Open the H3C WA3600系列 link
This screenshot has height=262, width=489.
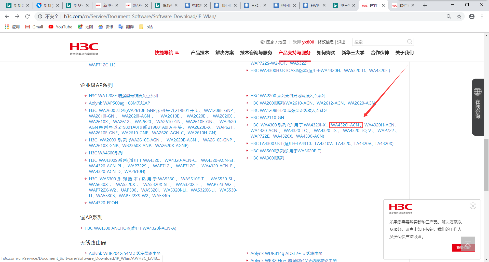pyautogui.click(x=267, y=158)
